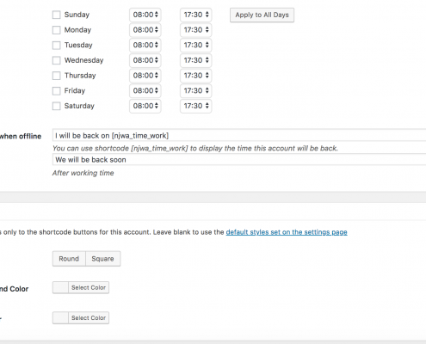Focus the 'I will be back on' text field
Image resolution: width=426 pixels, height=344 pixels.
(x=239, y=135)
